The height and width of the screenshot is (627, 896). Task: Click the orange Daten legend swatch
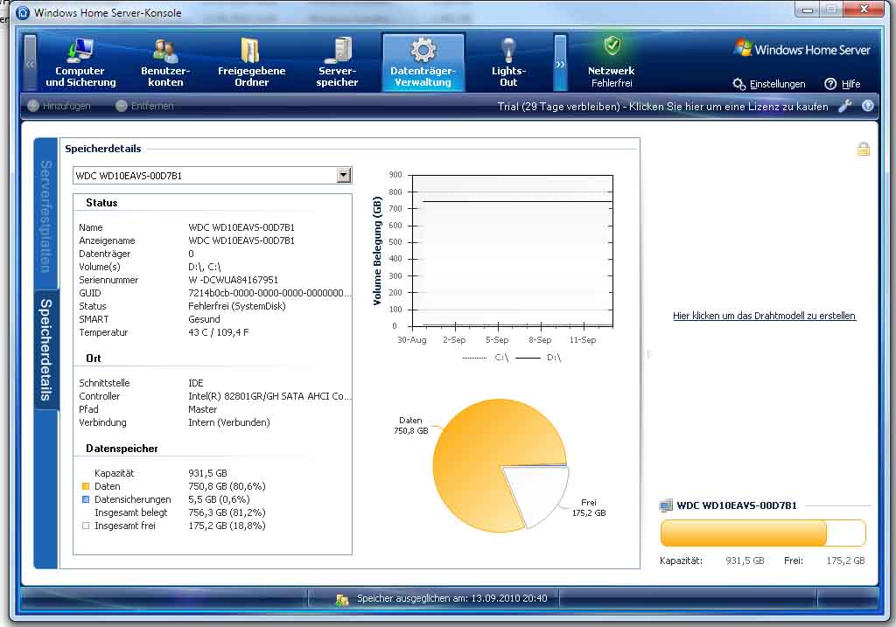86,486
